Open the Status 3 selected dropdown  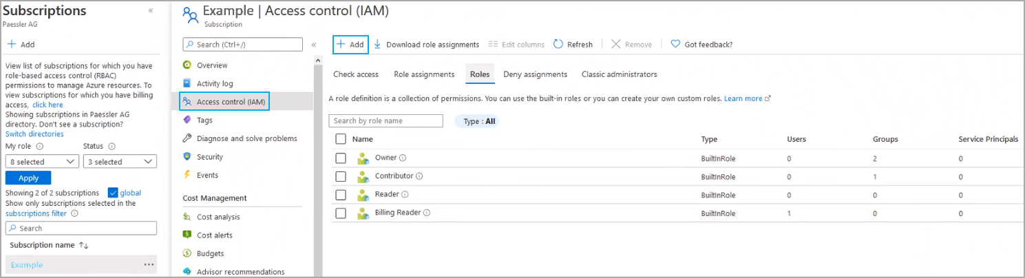(120, 162)
